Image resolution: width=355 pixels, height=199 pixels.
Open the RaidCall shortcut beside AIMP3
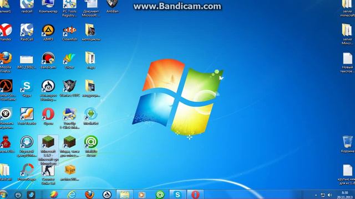tap(27, 32)
